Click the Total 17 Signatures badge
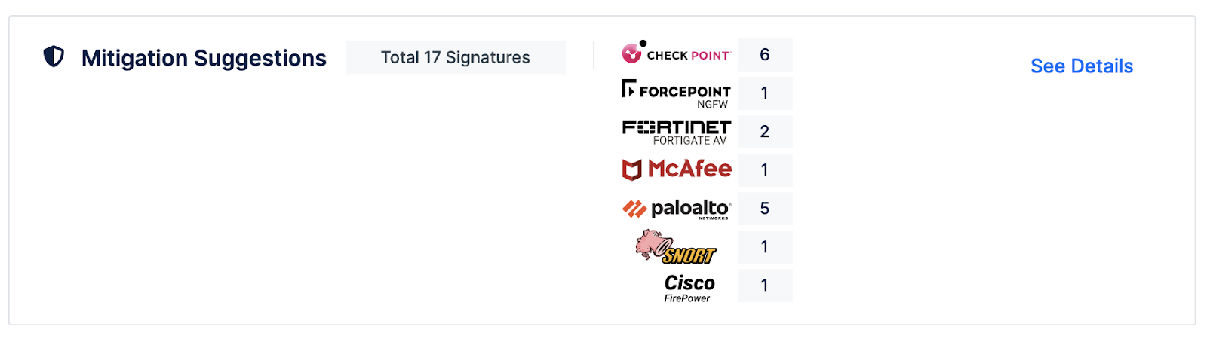 coord(455,57)
